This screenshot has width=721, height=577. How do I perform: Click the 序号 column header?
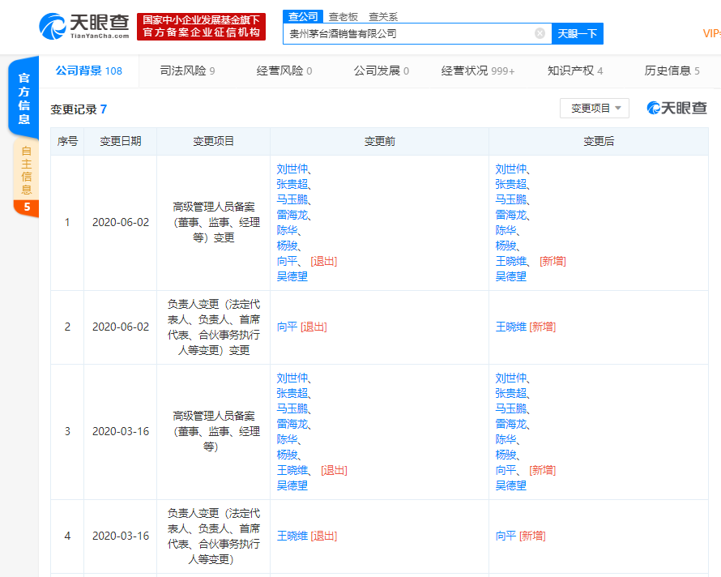point(67,141)
